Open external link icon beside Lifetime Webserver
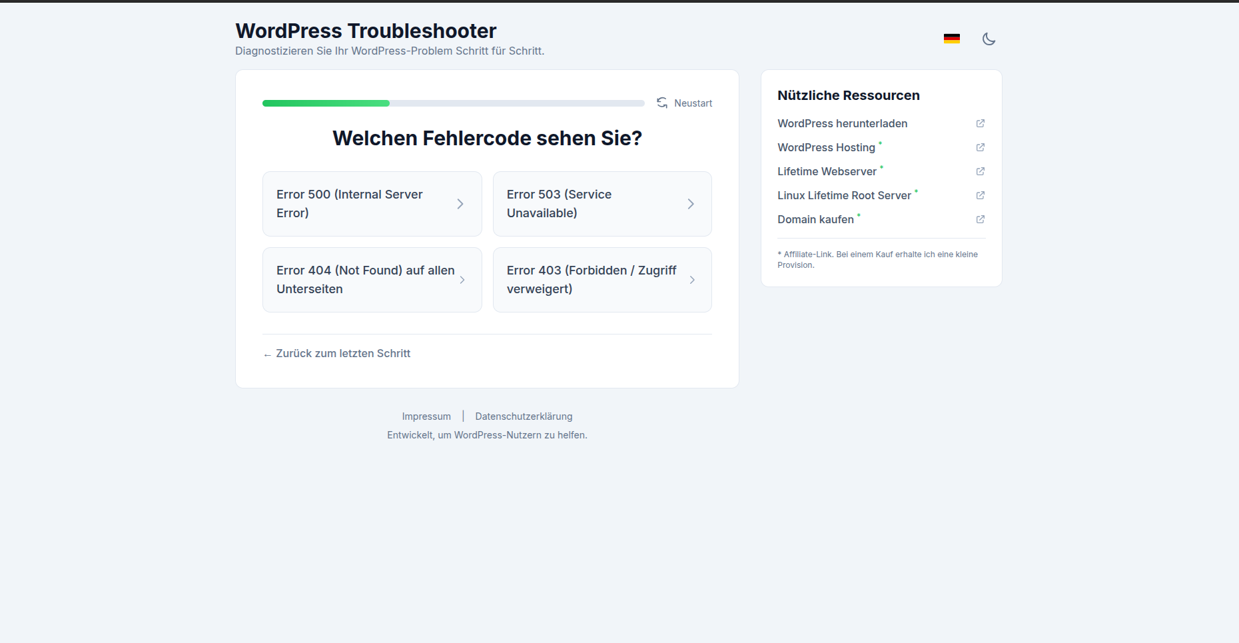This screenshot has width=1239, height=643. 981,171
